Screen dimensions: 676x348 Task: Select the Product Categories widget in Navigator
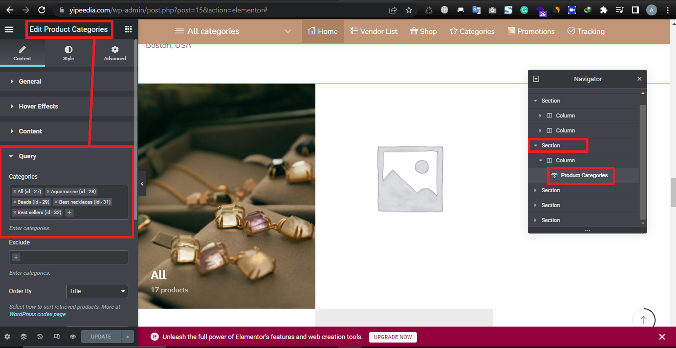coord(583,175)
